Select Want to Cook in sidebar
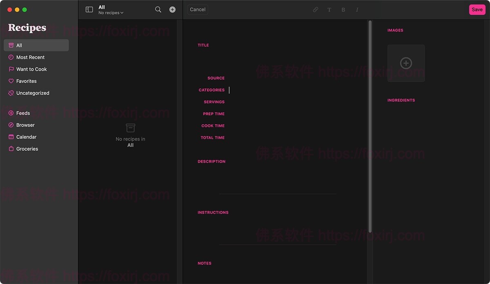Image resolution: width=490 pixels, height=284 pixels. (x=31, y=69)
